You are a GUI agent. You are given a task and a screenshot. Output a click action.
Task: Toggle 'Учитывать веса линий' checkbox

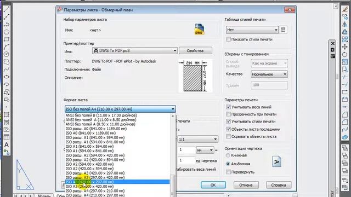tap(228, 107)
